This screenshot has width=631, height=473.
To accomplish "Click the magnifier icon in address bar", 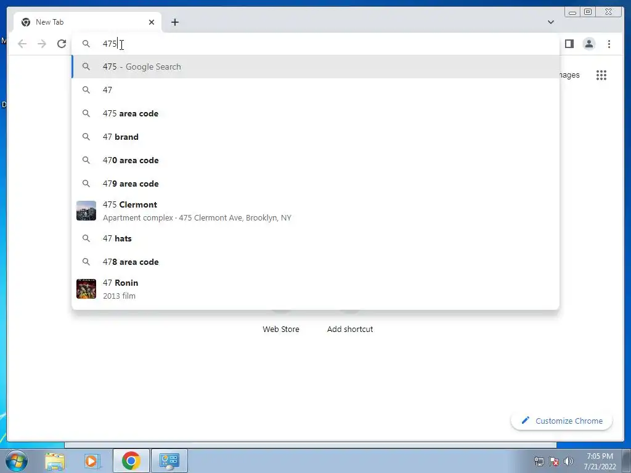I will point(86,44).
